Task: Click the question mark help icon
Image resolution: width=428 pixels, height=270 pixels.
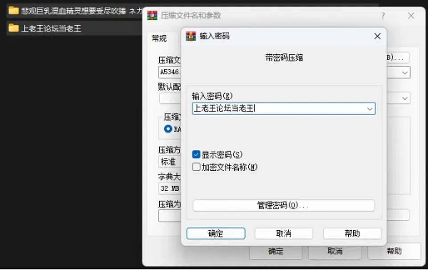Action: click(383, 16)
